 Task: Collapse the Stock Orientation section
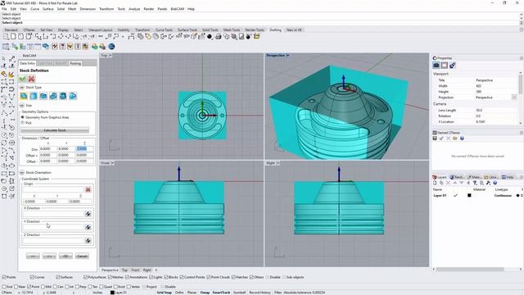pos(22,173)
